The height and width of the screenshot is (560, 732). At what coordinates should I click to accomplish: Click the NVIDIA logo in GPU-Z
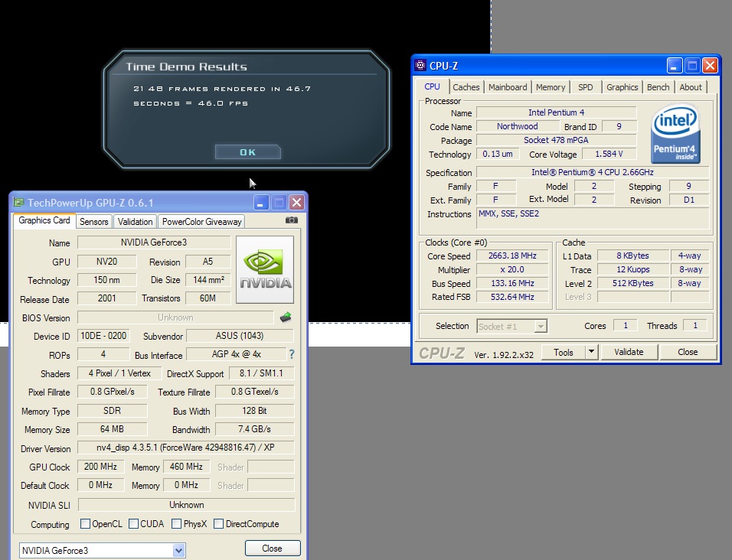pos(265,264)
